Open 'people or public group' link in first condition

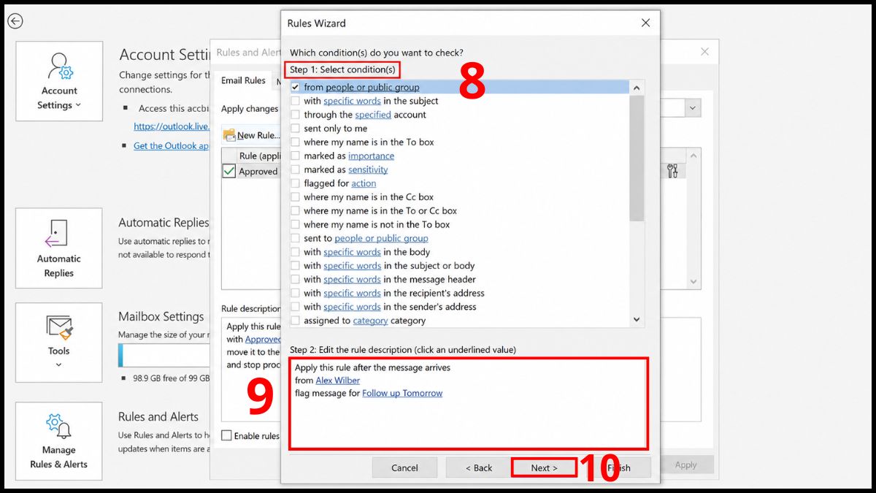tap(372, 87)
